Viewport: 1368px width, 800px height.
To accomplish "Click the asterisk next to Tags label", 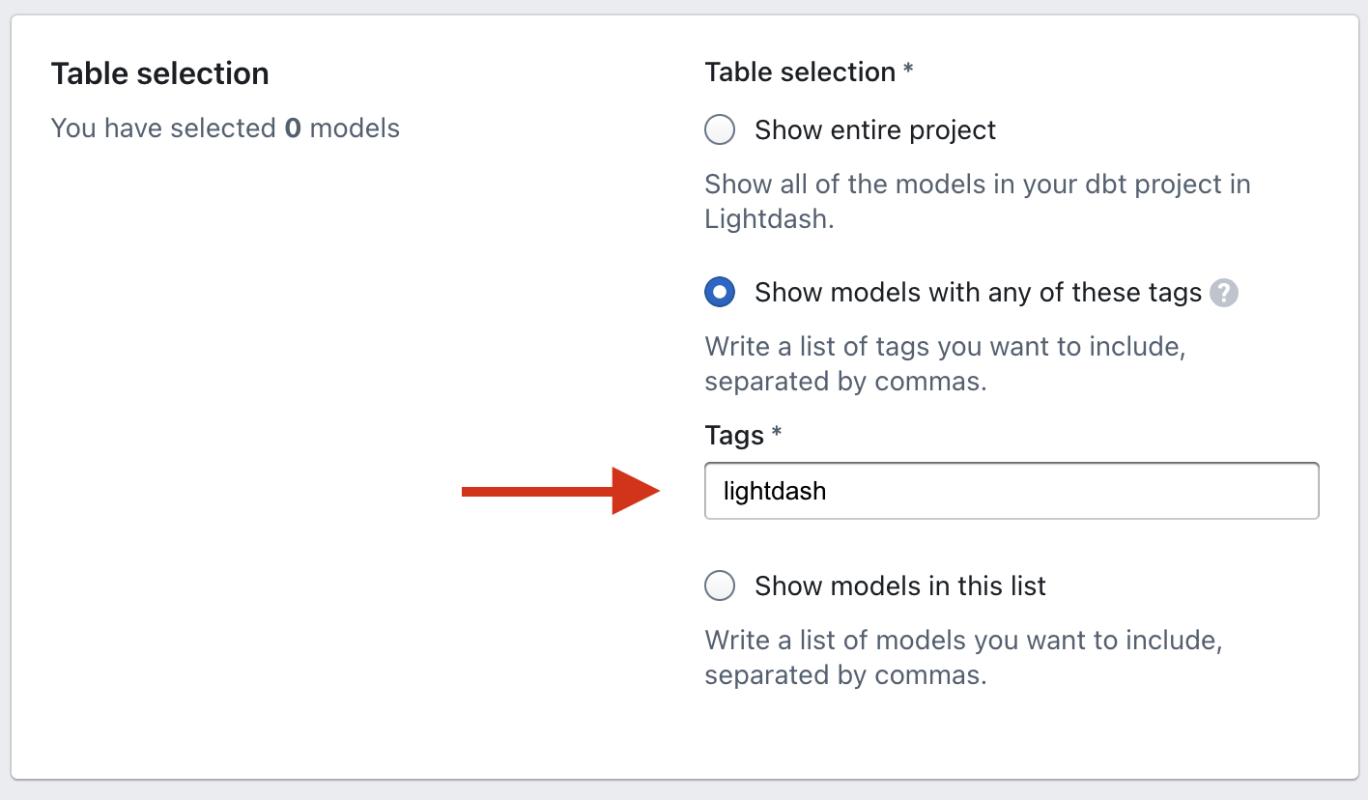I will 777,434.
